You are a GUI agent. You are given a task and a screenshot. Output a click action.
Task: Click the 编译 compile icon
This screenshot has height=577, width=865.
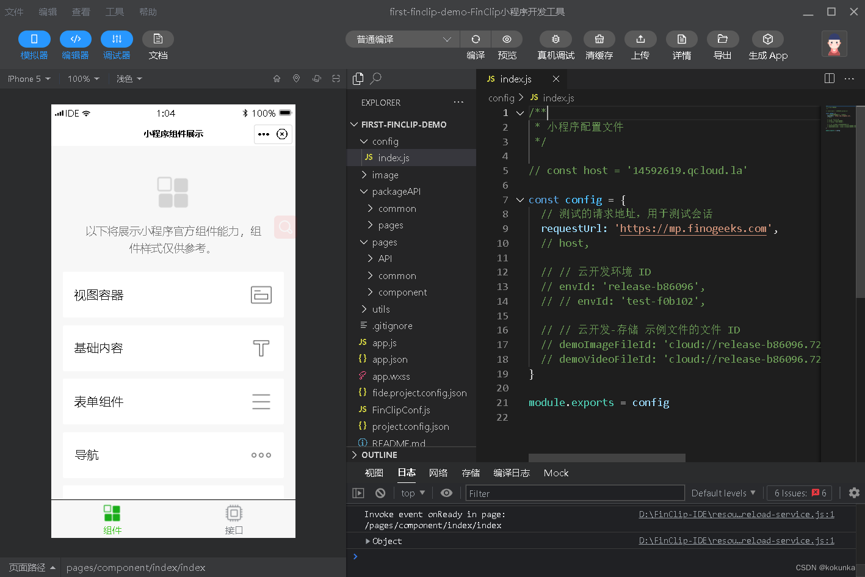coord(476,38)
